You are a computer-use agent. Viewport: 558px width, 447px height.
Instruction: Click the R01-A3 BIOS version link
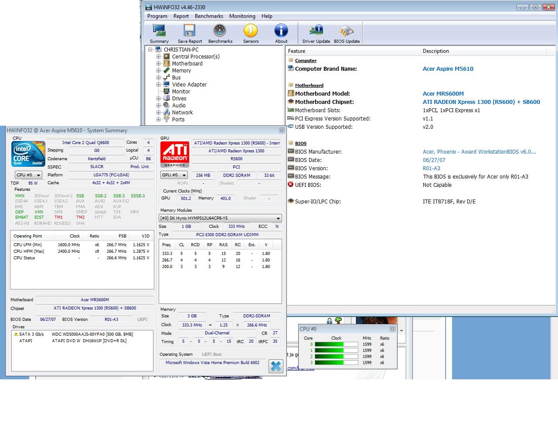point(431,168)
